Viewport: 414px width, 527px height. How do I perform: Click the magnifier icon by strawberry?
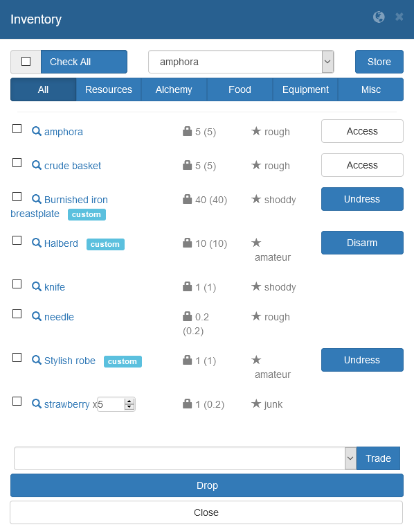(36, 404)
